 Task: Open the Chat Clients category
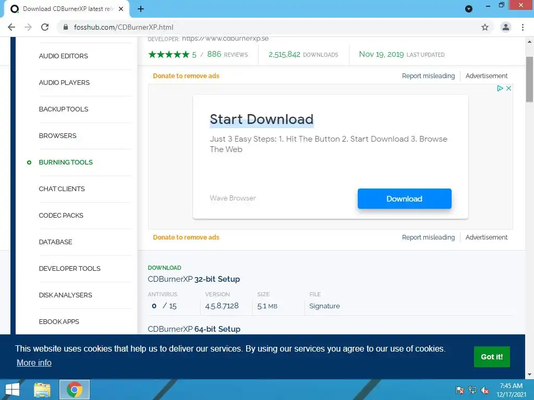(x=62, y=189)
